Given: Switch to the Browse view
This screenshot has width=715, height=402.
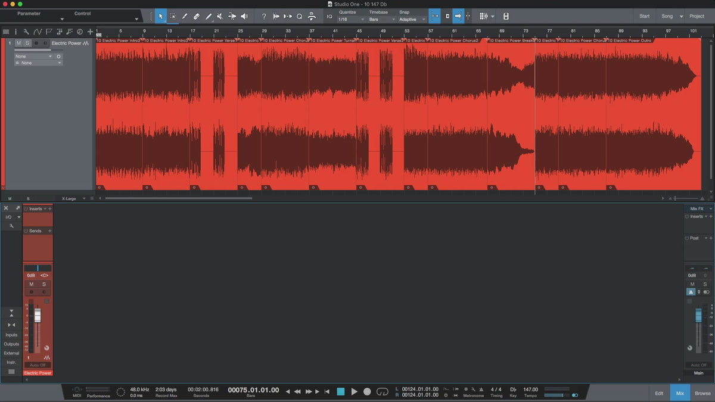Looking at the screenshot, I should (702, 393).
